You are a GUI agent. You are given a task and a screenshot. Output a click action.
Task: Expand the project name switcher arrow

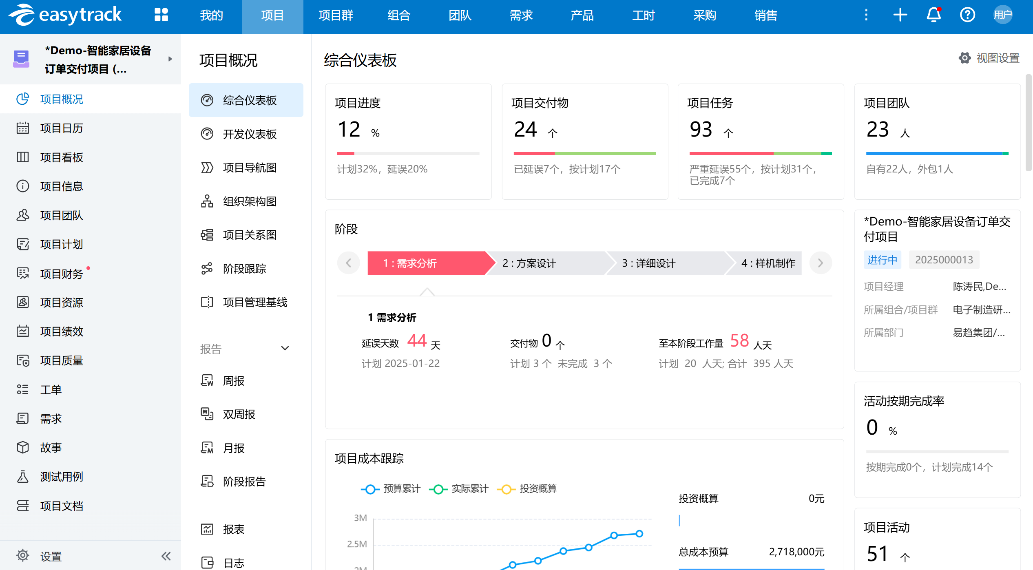(170, 59)
